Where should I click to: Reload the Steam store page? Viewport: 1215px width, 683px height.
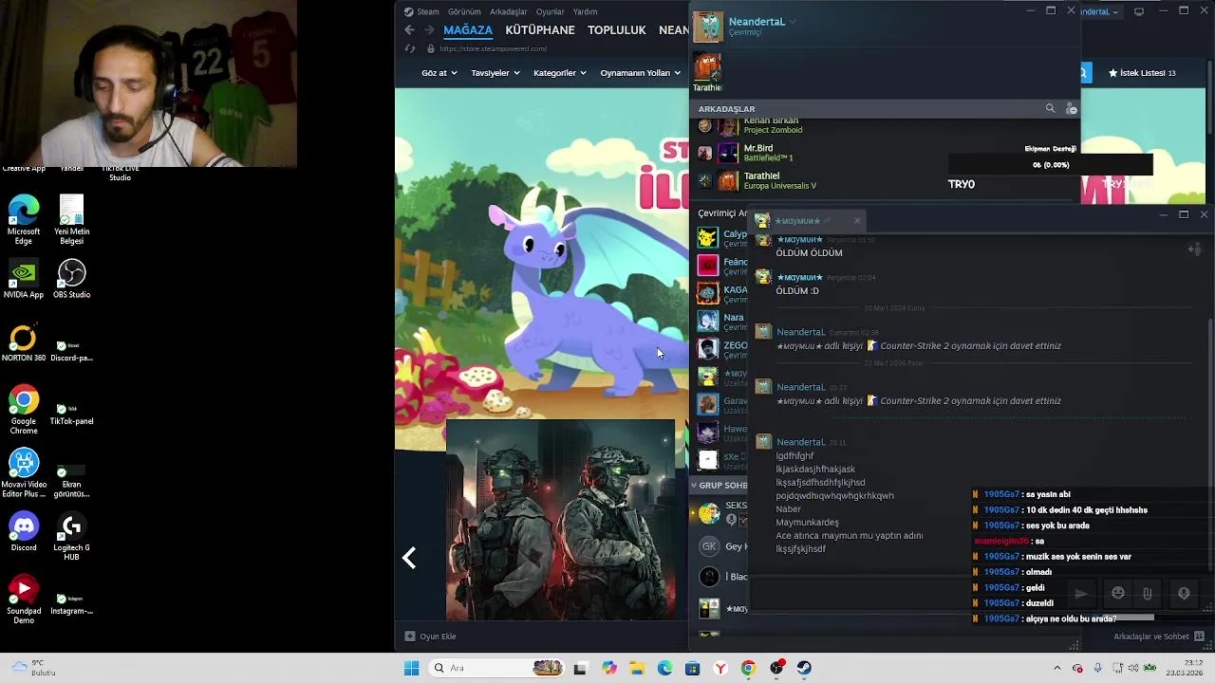tap(410, 48)
